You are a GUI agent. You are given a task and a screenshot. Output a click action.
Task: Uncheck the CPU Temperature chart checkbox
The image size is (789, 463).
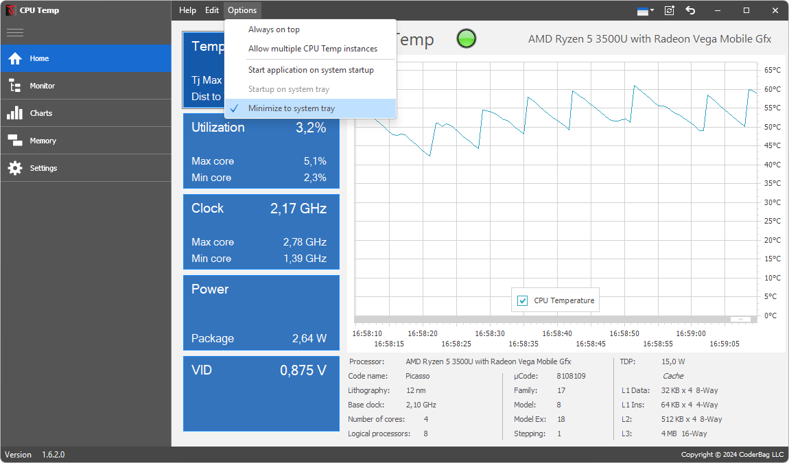tap(523, 300)
